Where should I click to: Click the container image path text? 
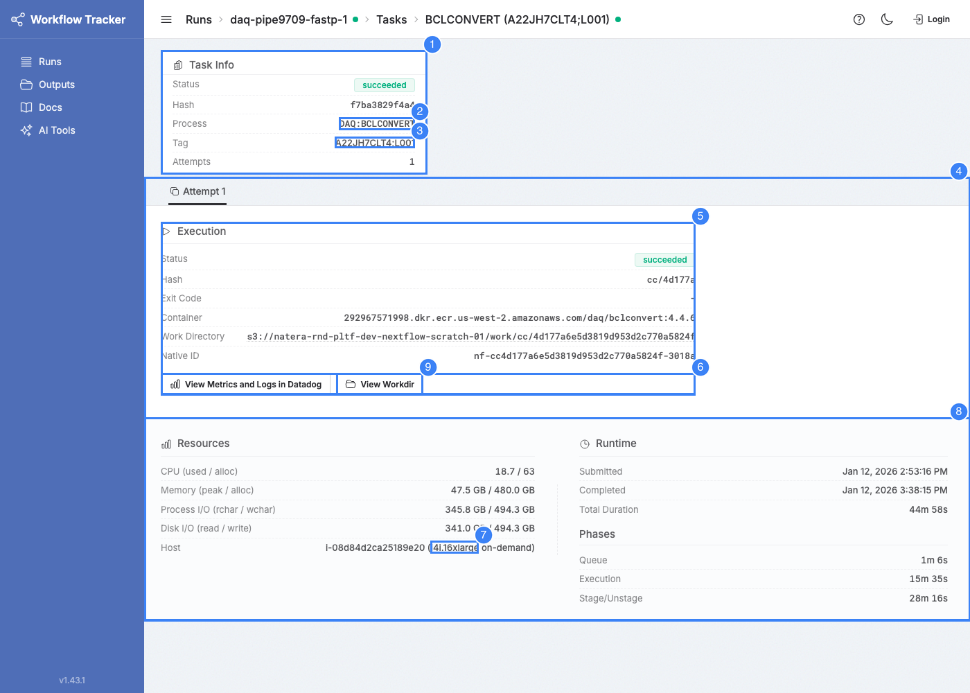coord(519,318)
